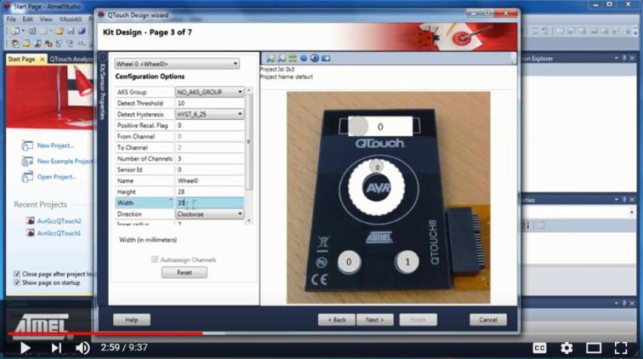Open the Wheel 0 sensor selection dropdown
This screenshot has width=643, height=359.
pos(177,64)
